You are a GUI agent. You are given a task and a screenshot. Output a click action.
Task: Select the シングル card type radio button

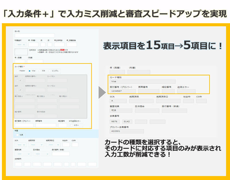coord(49,71)
